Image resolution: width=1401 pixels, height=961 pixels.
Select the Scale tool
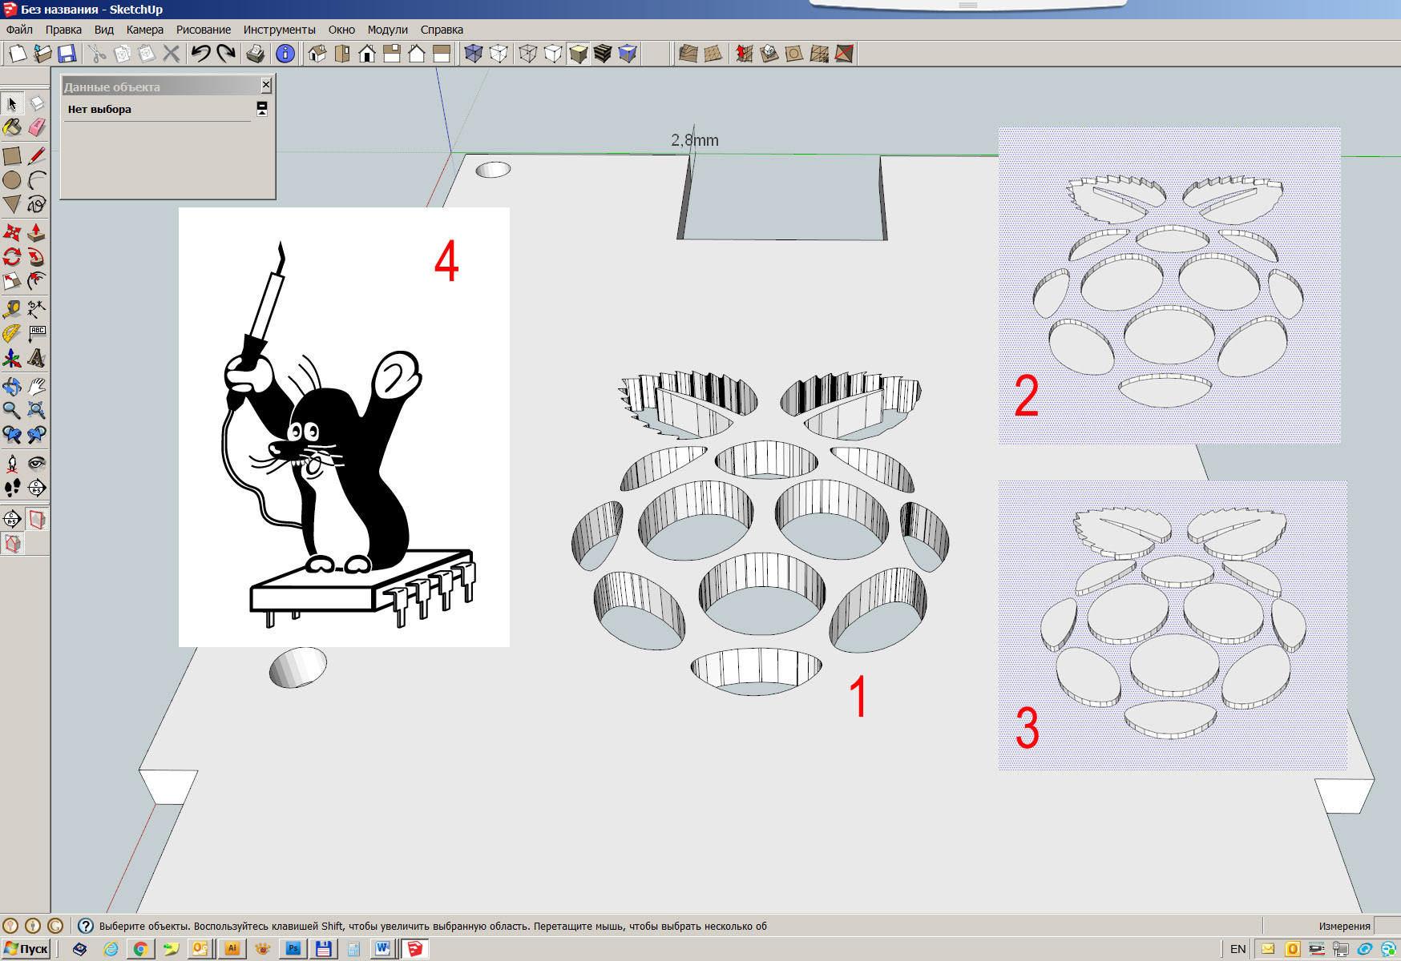[x=12, y=281]
